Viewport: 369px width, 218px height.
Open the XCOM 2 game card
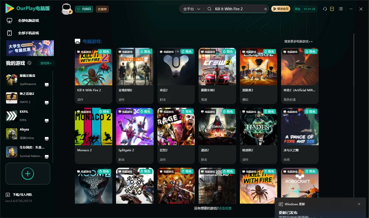coord(93,186)
